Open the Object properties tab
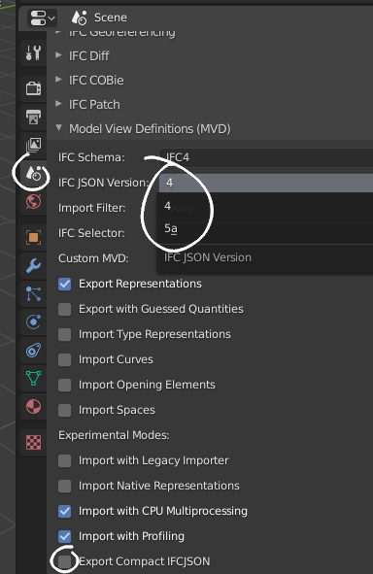The width and height of the screenshot is (373, 574). click(x=33, y=238)
